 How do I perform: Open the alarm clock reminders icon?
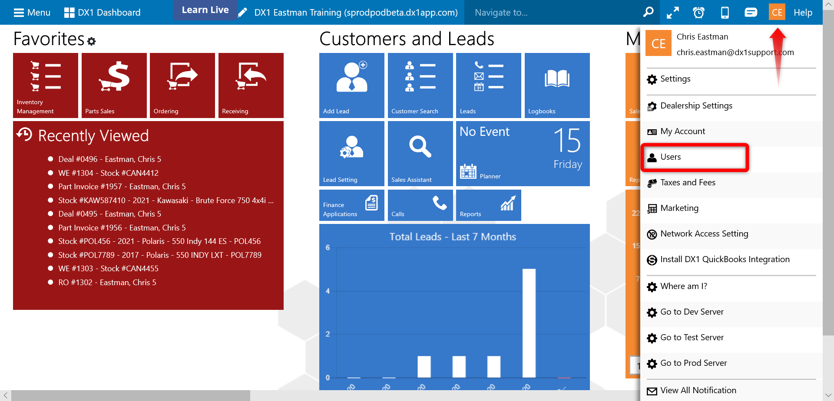click(698, 13)
